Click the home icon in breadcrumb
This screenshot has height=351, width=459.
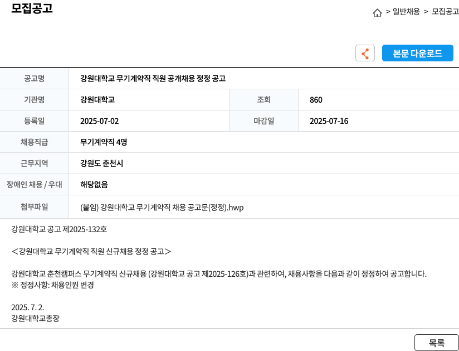pyautogui.click(x=377, y=13)
